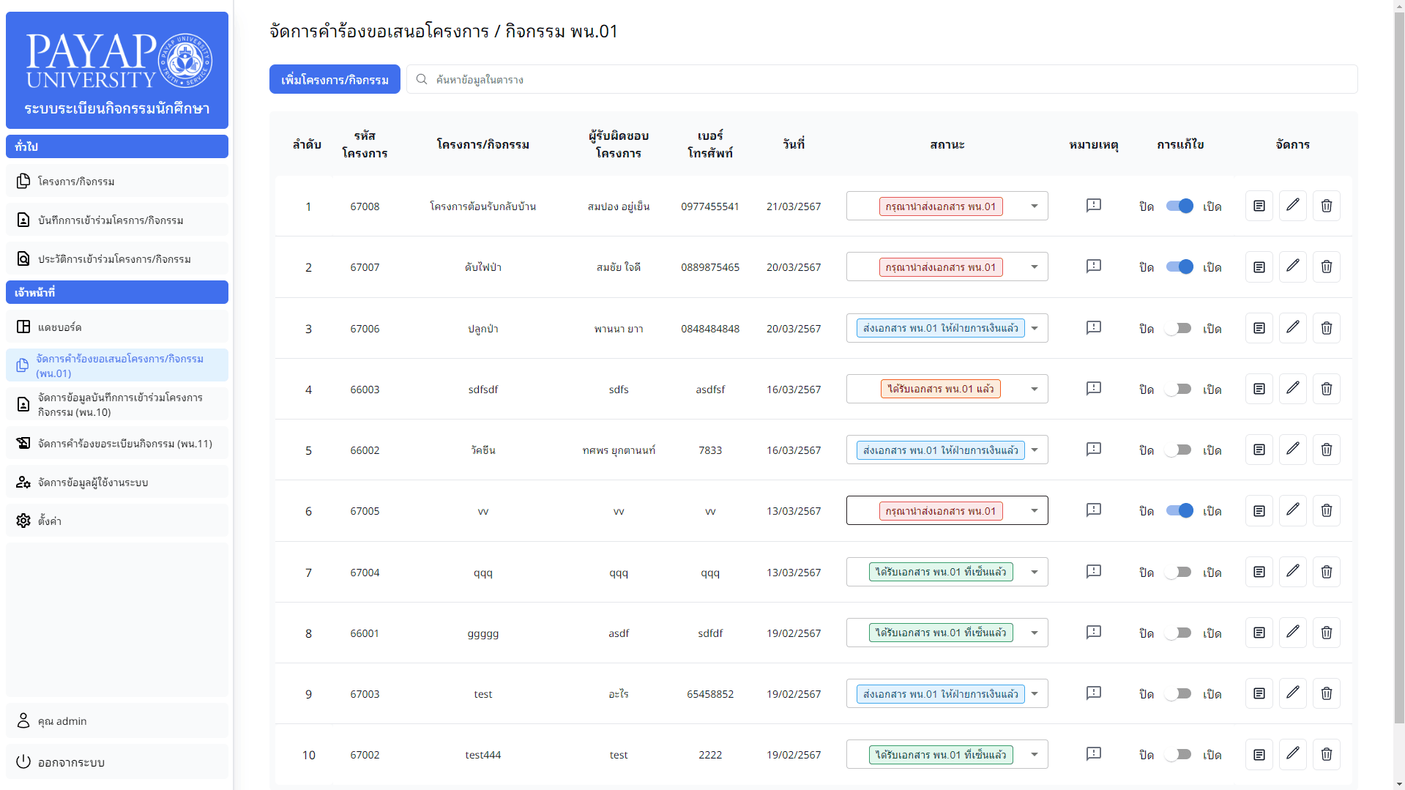Open โครงการ/กิจกรรม sidebar menu
1405x790 pixels.
tap(117, 181)
